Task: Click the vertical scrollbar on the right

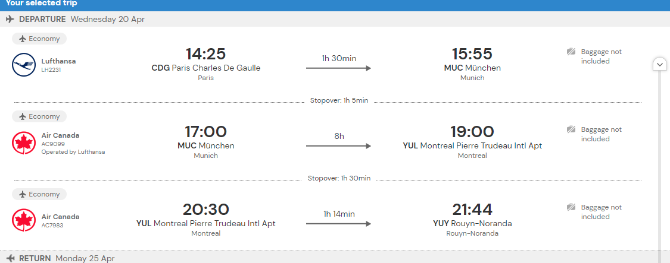Action: [660, 166]
